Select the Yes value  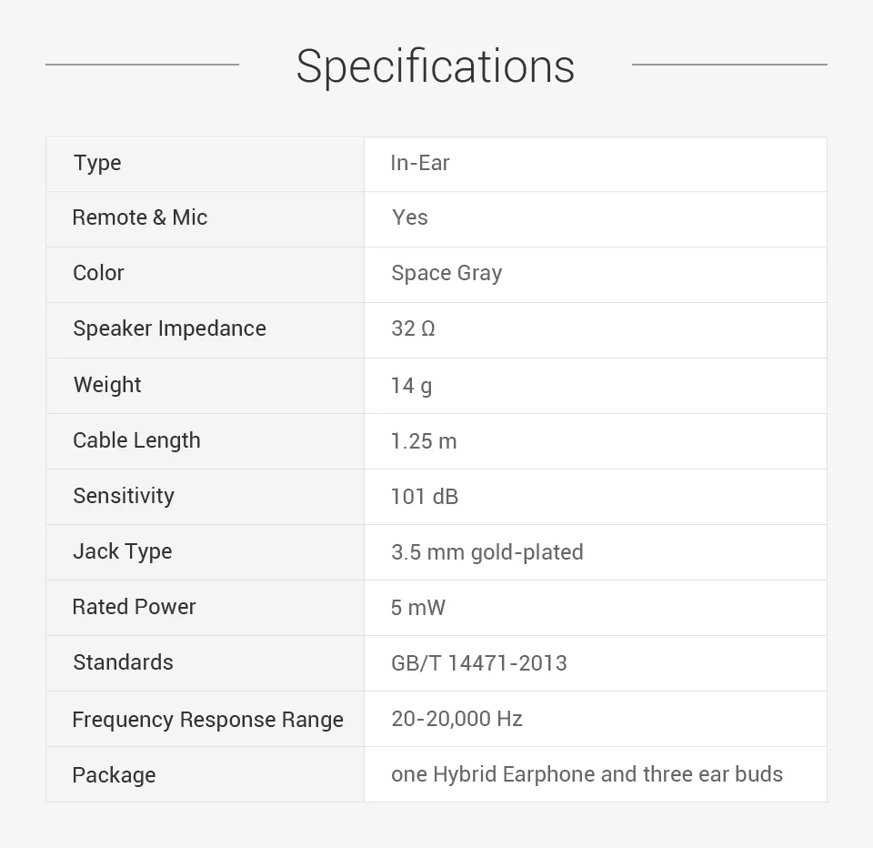point(410,217)
